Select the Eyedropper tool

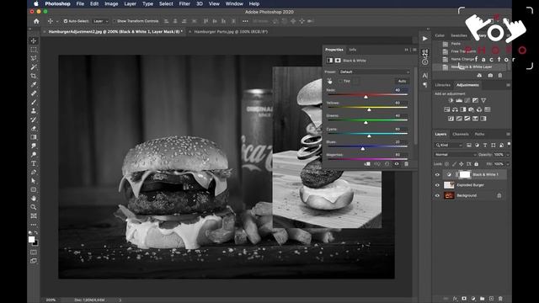(34, 84)
